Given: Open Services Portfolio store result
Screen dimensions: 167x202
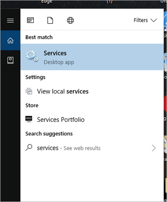Looking at the screenshot, I should pyautogui.click(x=92, y=120).
